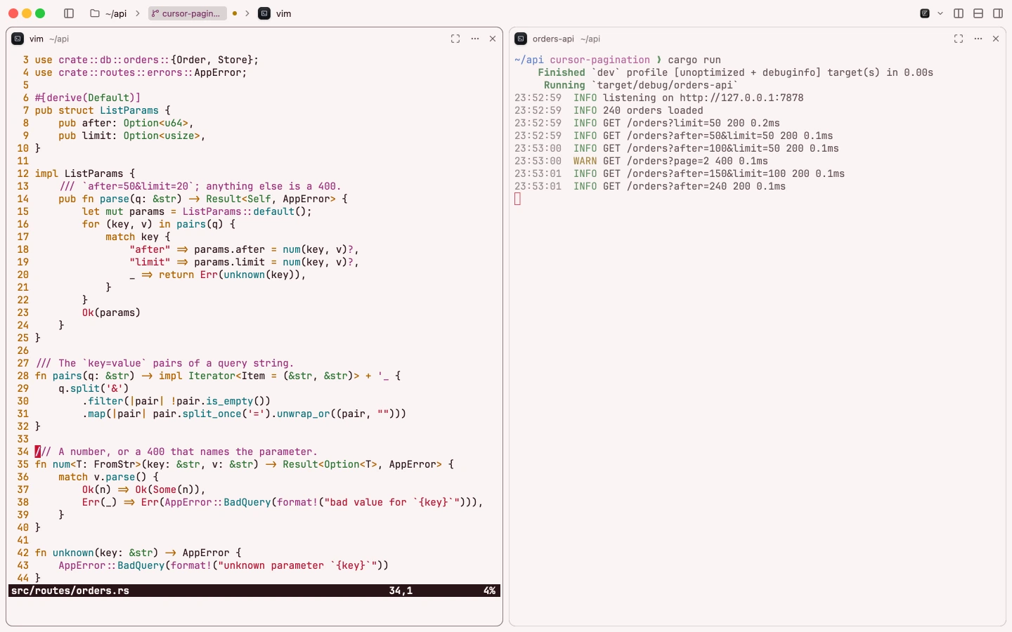Close the vim pane
Image resolution: width=1012 pixels, height=632 pixels.
(x=493, y=39)
